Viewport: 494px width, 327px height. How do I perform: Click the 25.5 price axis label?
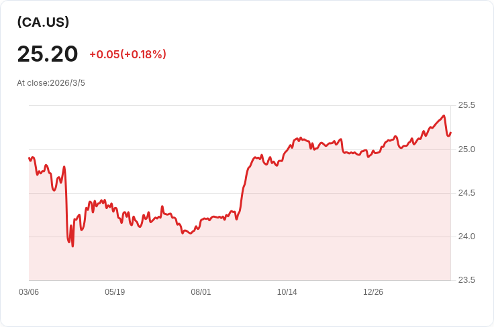click(466, 105)
